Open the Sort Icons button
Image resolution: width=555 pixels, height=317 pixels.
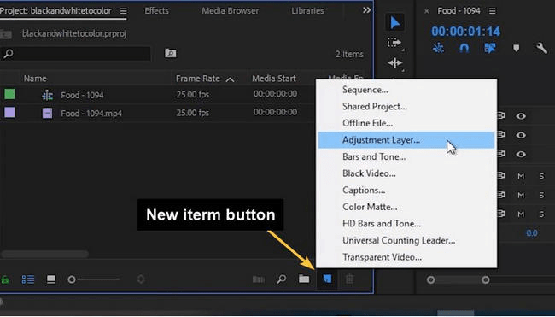pos(141,279)
